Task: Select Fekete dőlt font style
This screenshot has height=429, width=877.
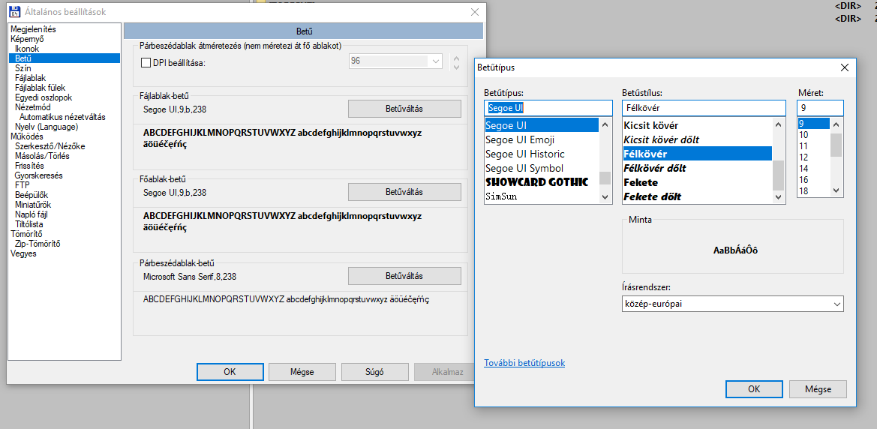Action: [652, 196]
